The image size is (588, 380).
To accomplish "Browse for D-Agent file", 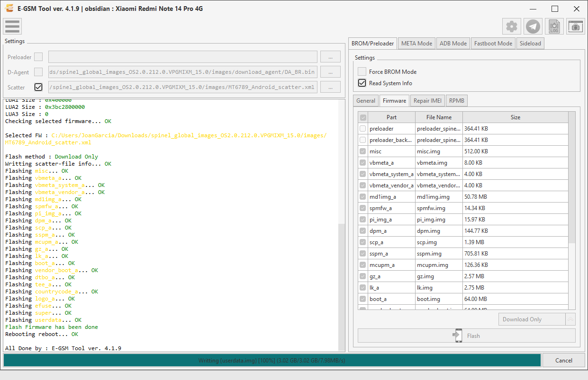I will click(330, 72).
